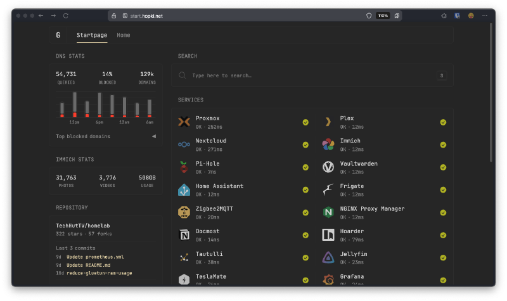Screen dimensions: 507x301
Task: Select the Startpage tab
Action: pyautogui.click(x=92, y=35)
